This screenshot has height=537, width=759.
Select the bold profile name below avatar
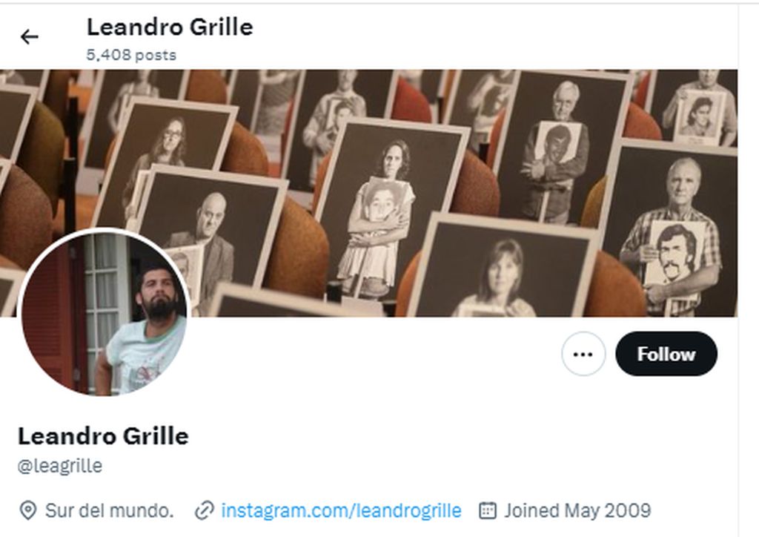pos(103,436)
